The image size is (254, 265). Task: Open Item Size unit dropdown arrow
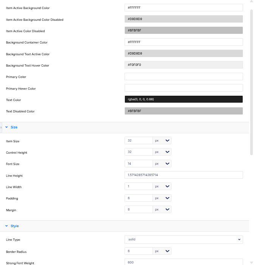(x=167, y=140)
